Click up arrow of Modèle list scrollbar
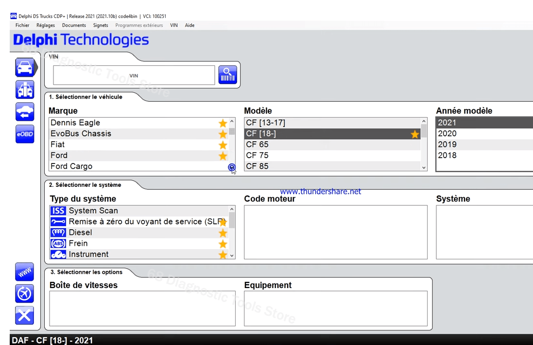533x345 pixels. (424, 121)
